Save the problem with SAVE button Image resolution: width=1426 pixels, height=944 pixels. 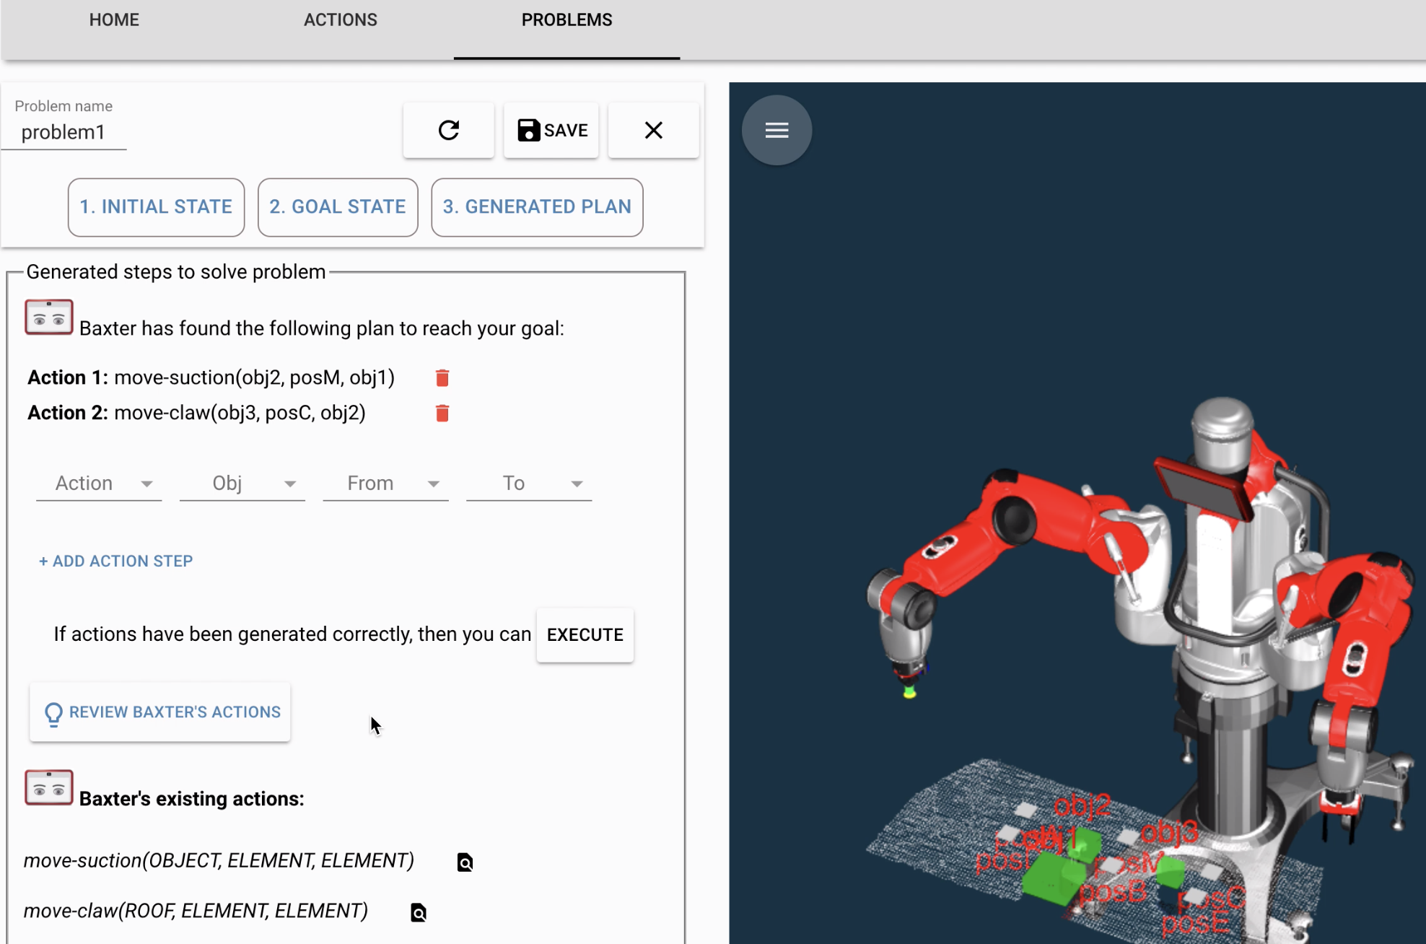pyautogui.click(x=552, y=131)
